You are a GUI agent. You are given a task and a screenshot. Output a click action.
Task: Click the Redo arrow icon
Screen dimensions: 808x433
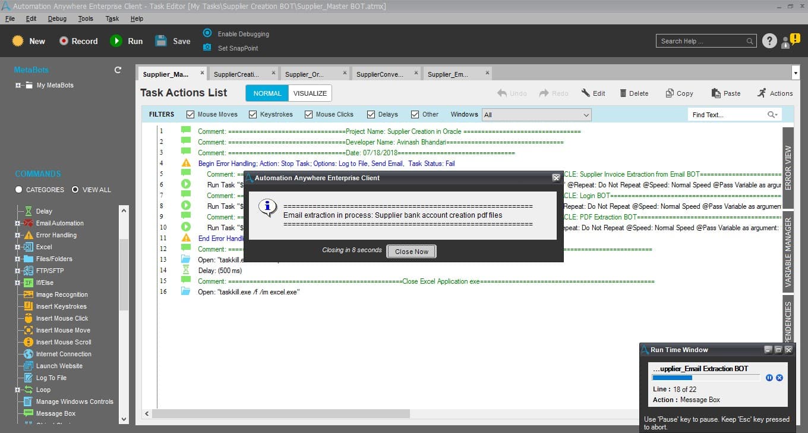(x=544, y=93)
